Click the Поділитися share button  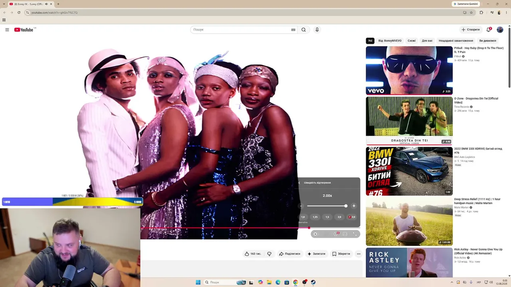tap(290, 254)
